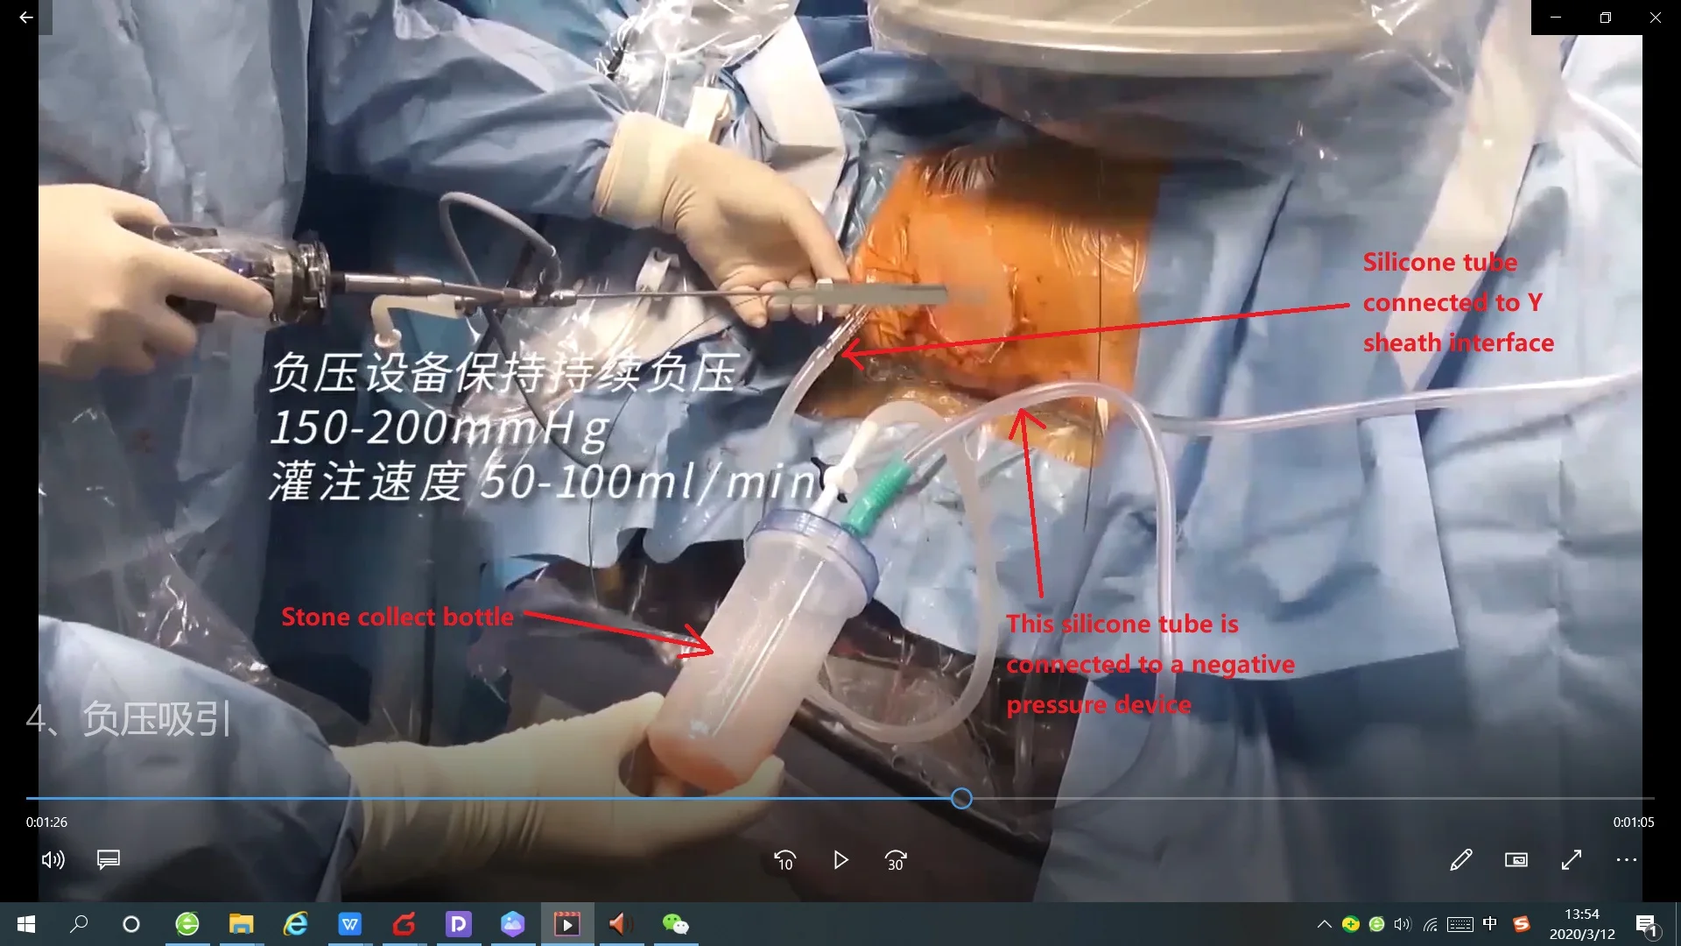
Task: Expand hidden icons in the system tray
Action: pyautogui.click(x=1324, y=924)
